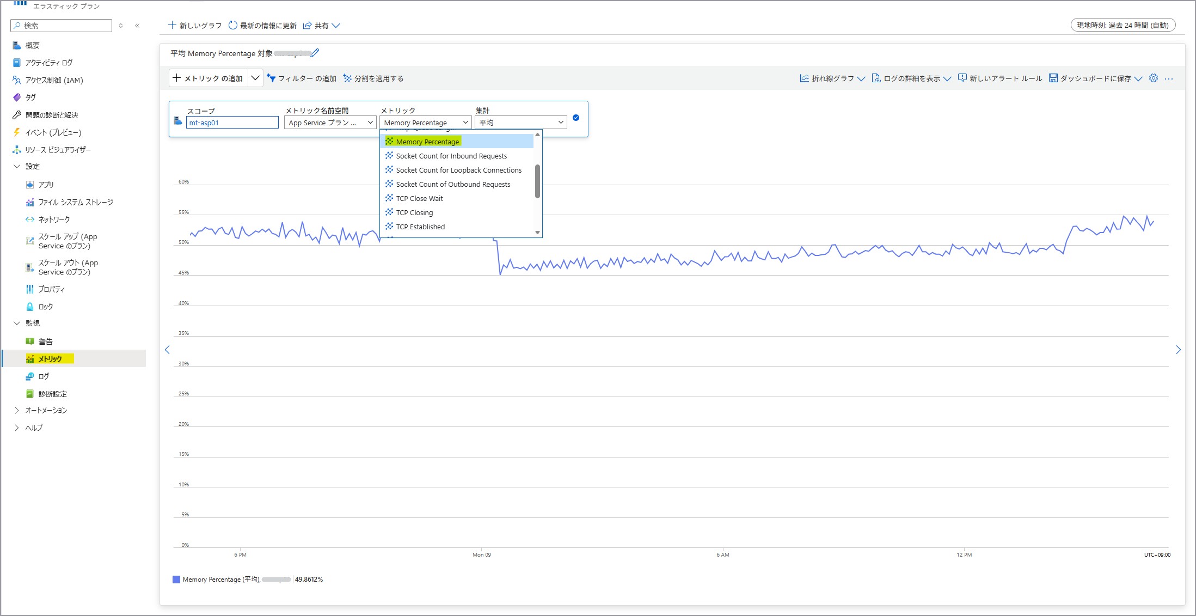Open リソース ビジュアライザー from sidebar
Screen dimensions: 1196x616
58,150
